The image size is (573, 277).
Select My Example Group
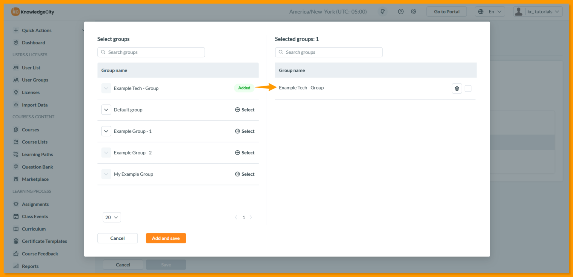245,174
